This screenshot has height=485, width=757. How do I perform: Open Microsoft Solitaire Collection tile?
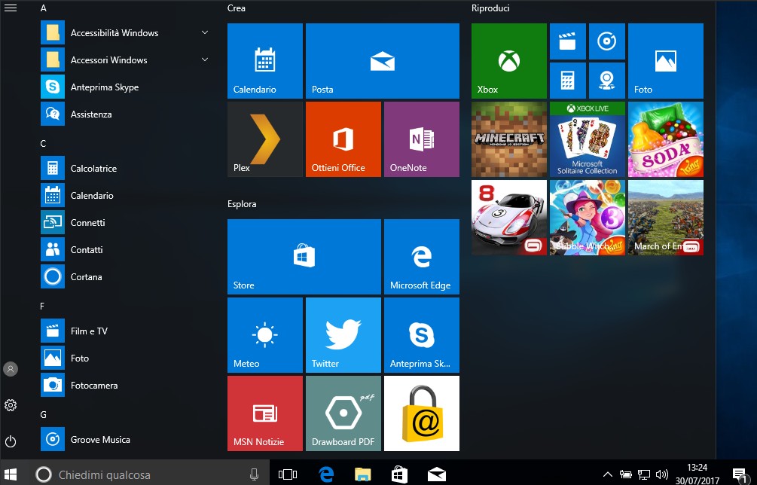click(587, 139)
